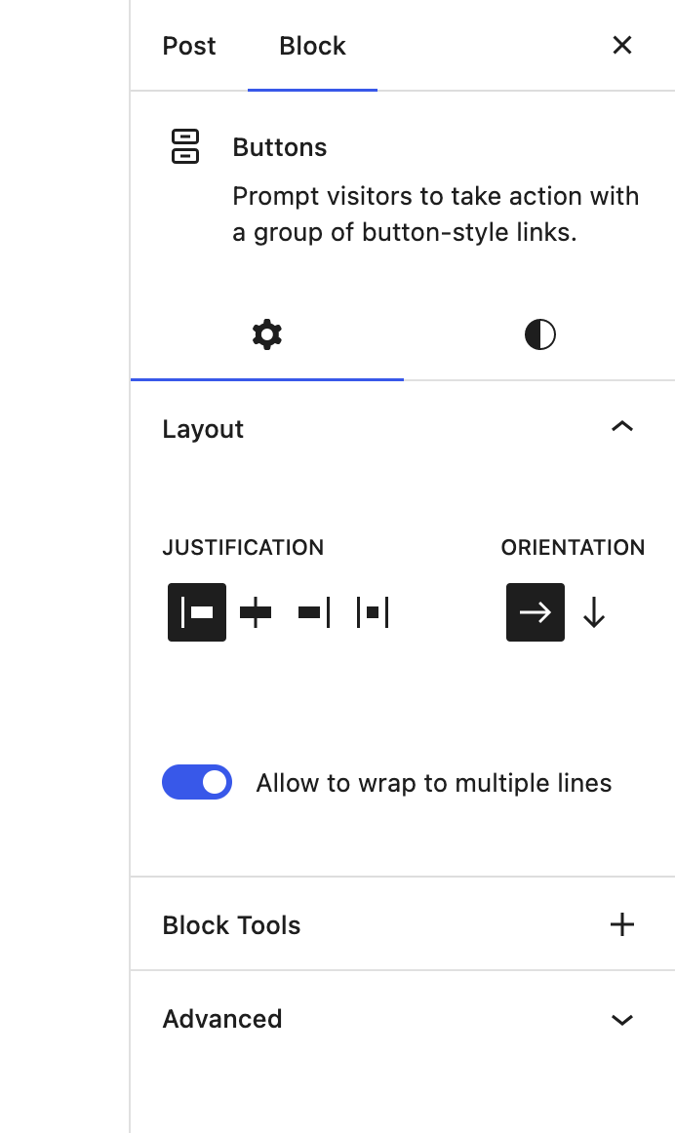
Task: Select space between items justification
Action: coord(373,612)
